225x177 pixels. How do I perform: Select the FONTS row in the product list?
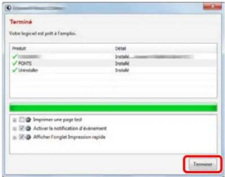click(x=113, y=63)
